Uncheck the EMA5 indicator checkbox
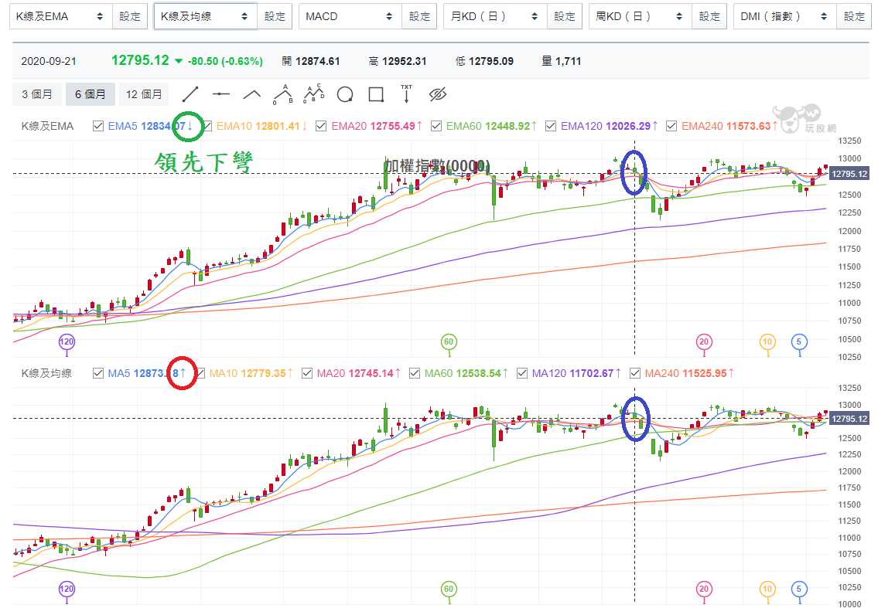The image size is (895, 608). [x=99, y=124]
